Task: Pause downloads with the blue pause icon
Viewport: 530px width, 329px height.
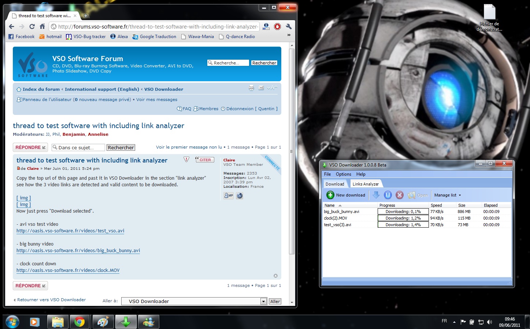Action: 388,195
